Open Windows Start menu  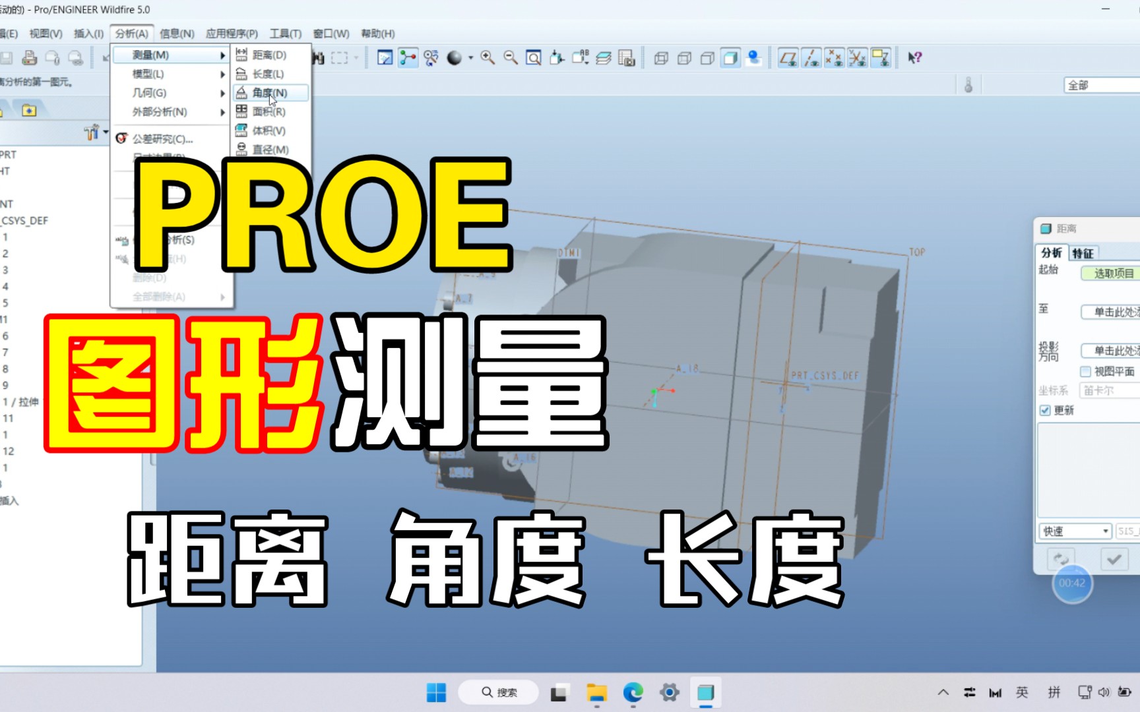pyautogui.click(x=436, y=693)
